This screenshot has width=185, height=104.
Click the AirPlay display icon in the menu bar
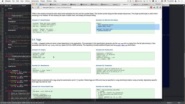144,1
